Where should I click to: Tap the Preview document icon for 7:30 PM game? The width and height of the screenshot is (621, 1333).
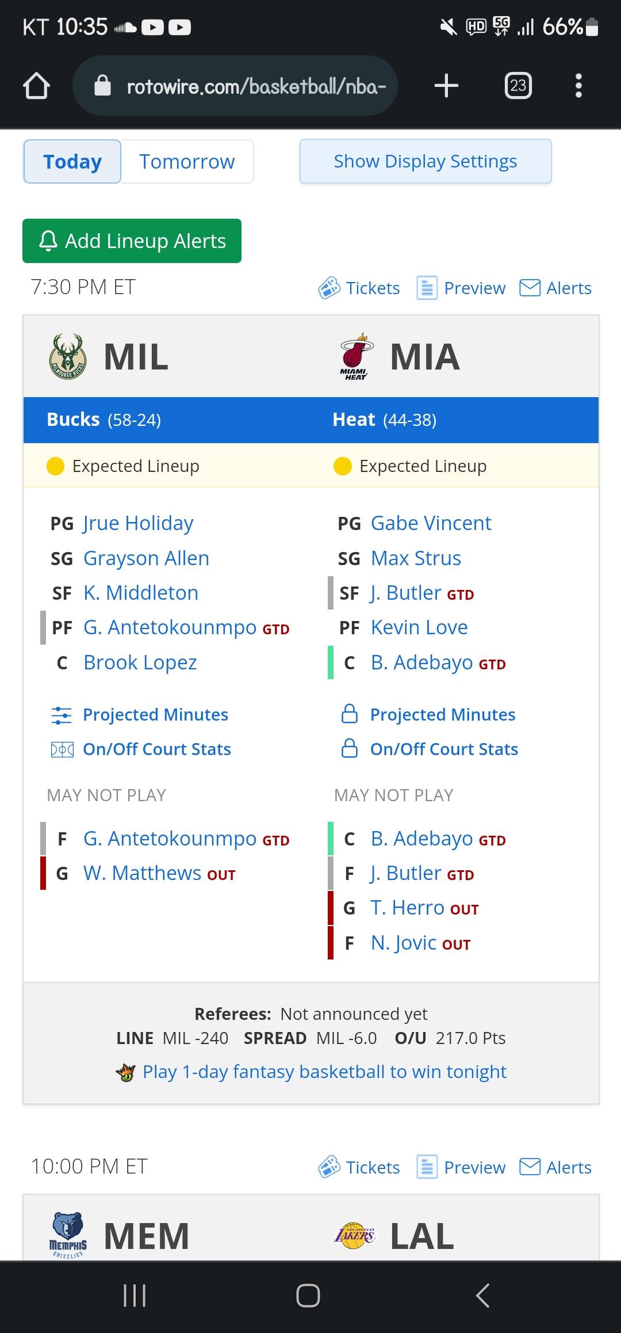click(x=427, y=288)
